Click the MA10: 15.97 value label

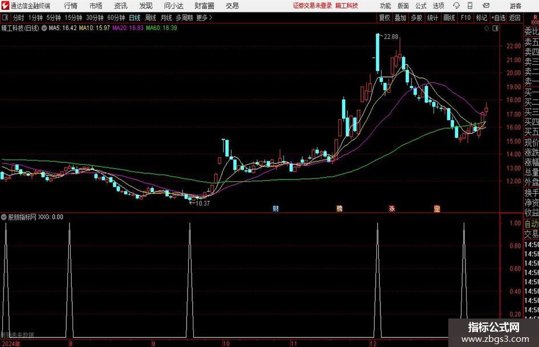(x=95, y=28)
